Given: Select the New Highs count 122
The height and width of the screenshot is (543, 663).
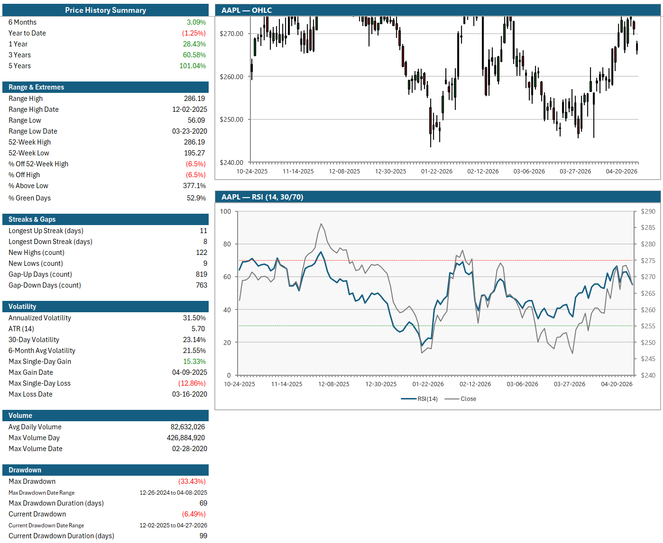Looking at the screenshot, I should click(x=202, y=253).
